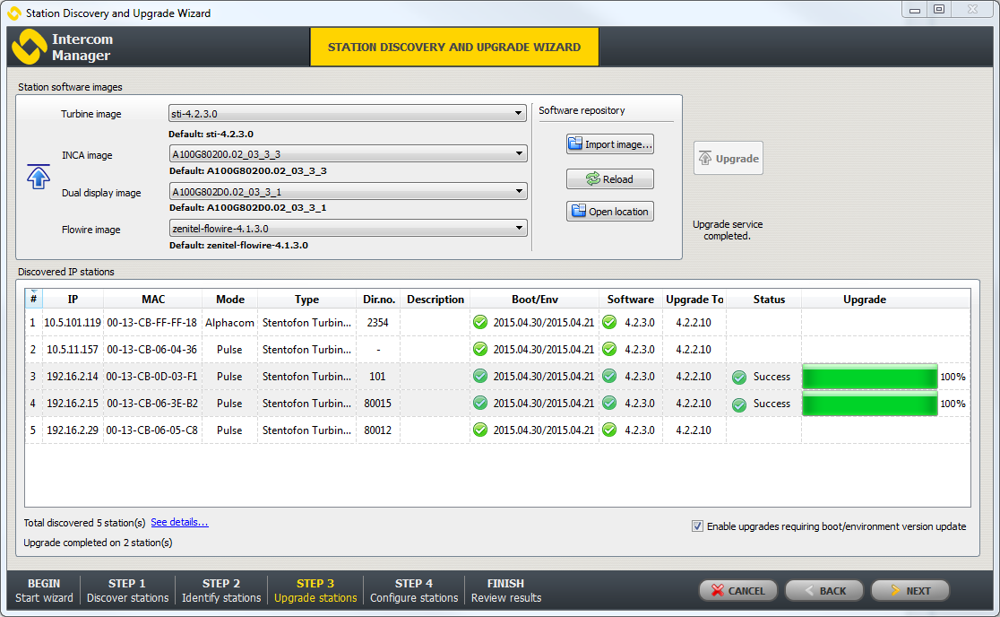Image resolution: width=1000 pixels, height=617 pixels.
Task: Toggle boot/environment version update checkbox
Action: (697, 526)
